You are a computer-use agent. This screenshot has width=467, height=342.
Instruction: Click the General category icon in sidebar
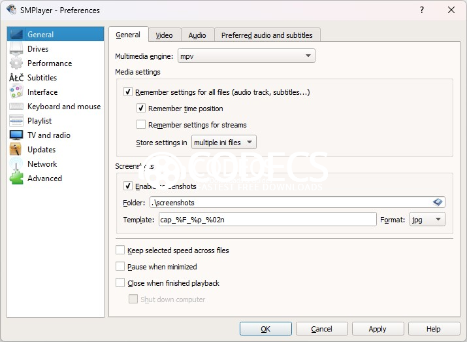coord(16,34)
